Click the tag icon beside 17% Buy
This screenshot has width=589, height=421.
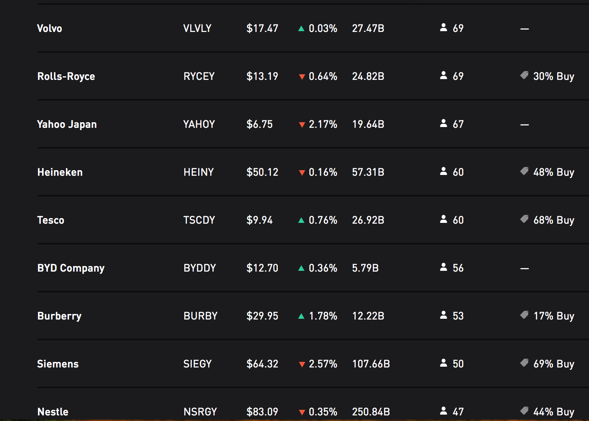point(524,315)
